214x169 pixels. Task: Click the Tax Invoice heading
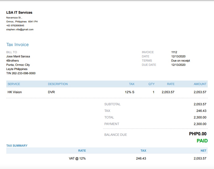click(x=18, y=45)
